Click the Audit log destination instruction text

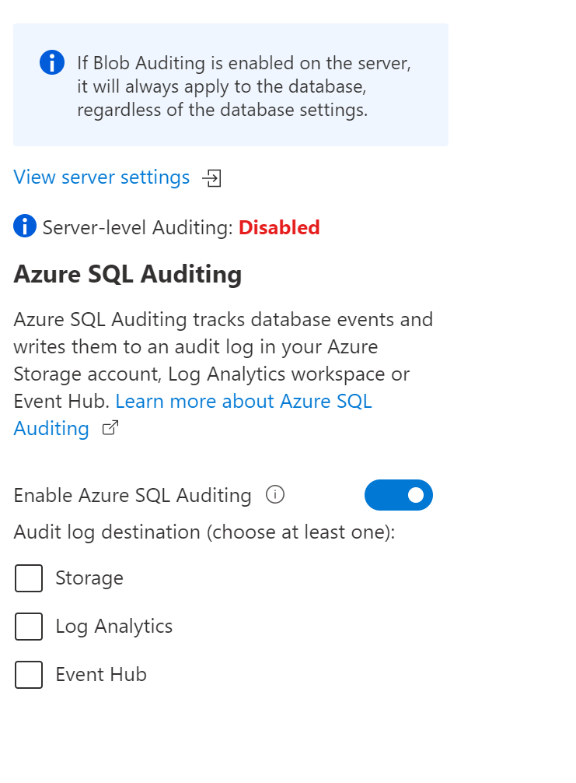click(x=204, y=532)
